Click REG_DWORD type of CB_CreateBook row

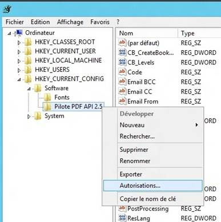tap(199, 53)
